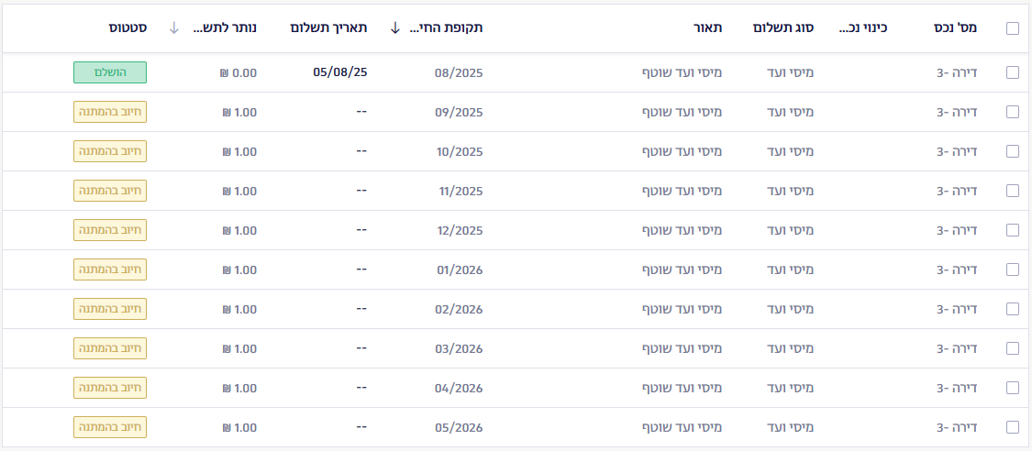
Task: Click the sort arrow beside נותר לתשלום header
Action: (173, 28)
